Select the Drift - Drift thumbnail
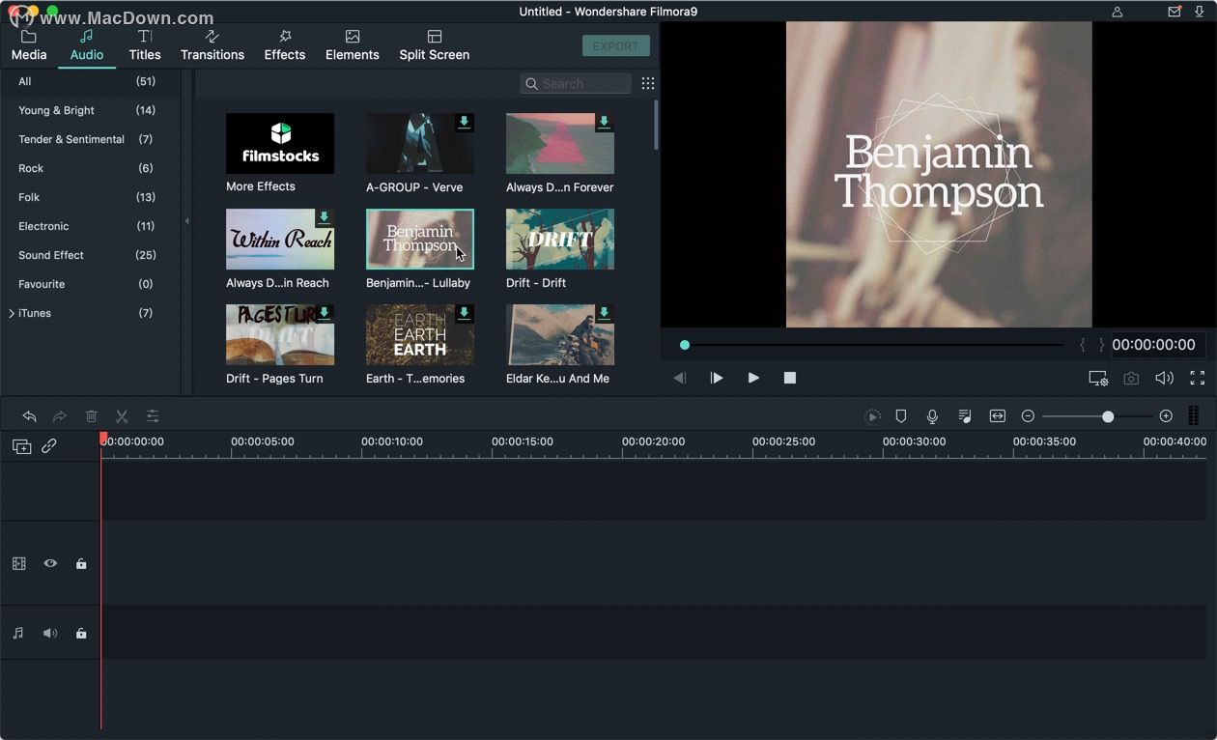 pyautogui.click(x=560, y=239)
